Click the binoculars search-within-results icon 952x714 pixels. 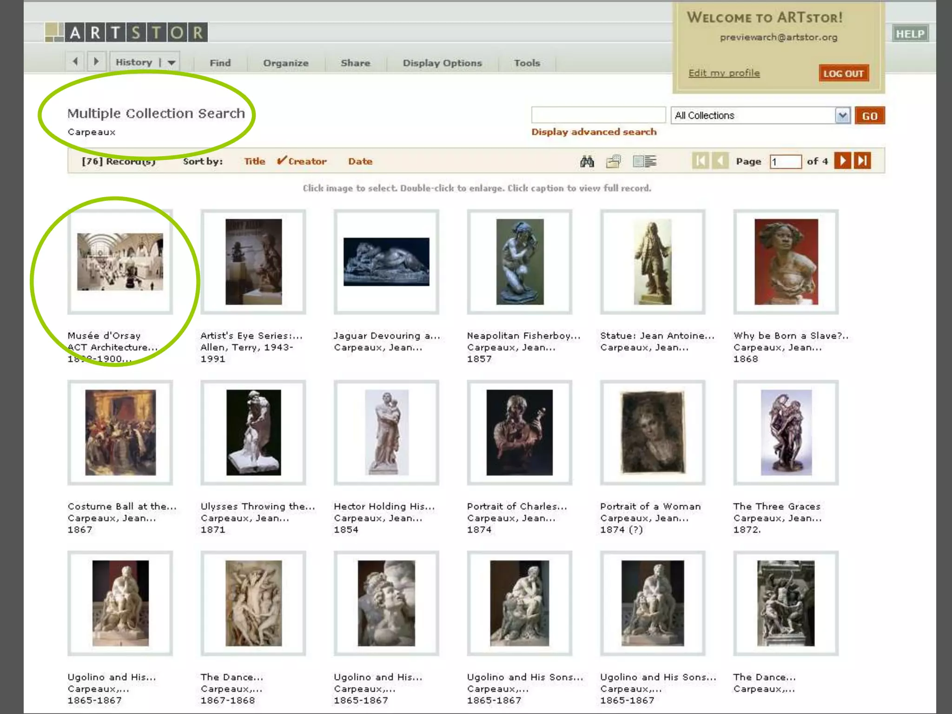click(x=587, y=161)
